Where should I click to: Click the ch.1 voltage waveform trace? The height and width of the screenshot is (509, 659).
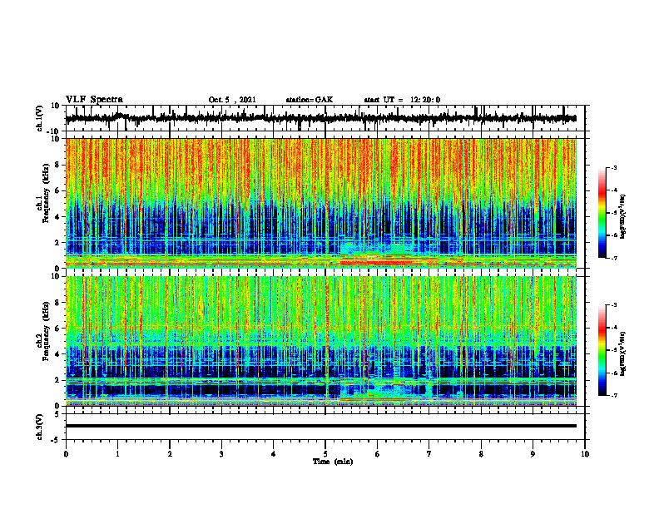click(320, 118)
